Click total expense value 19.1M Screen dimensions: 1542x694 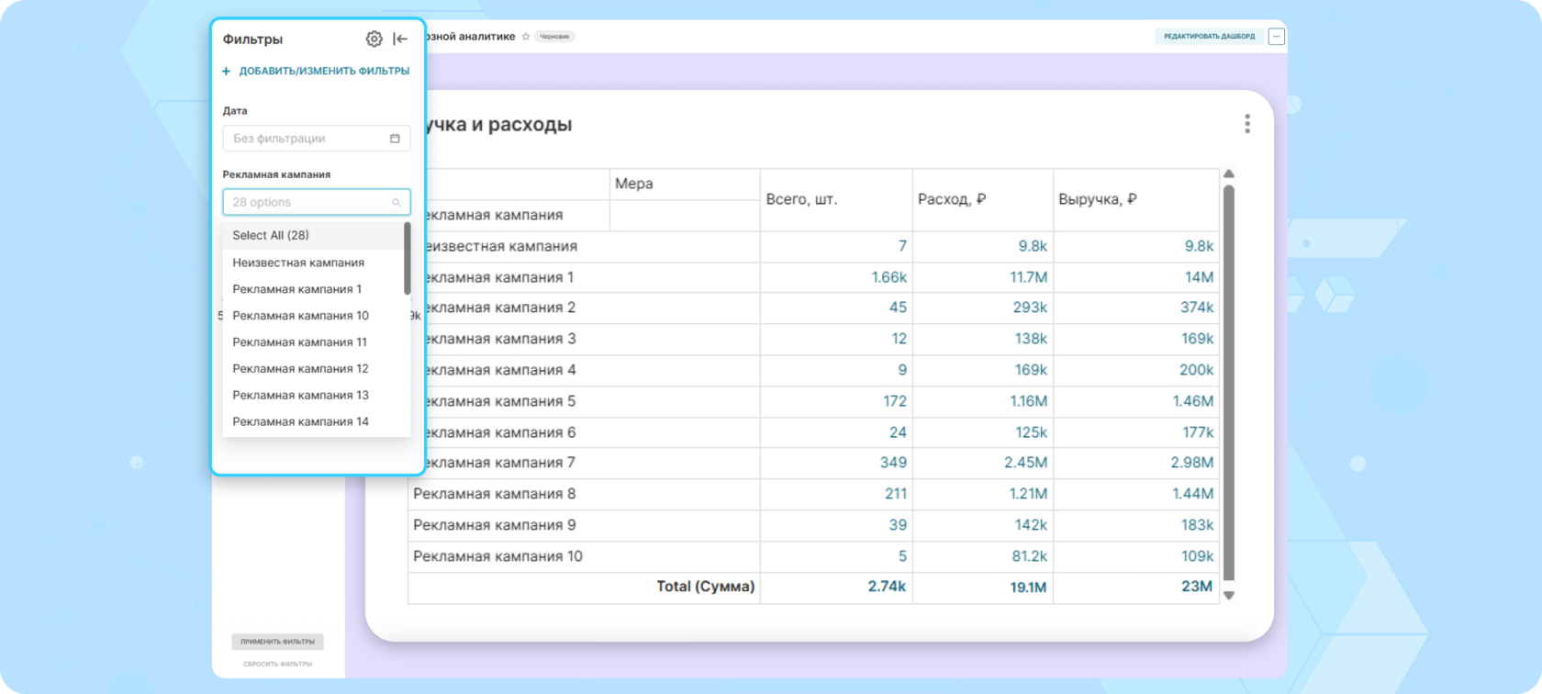[x=1028, y=587]
